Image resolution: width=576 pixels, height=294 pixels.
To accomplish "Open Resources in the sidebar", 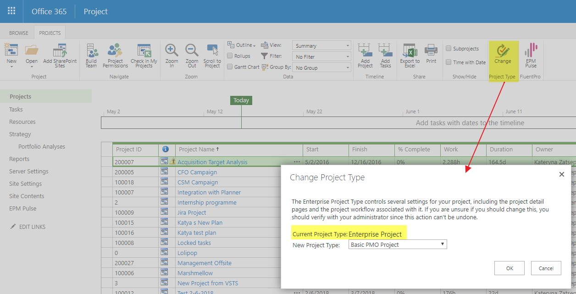I will point(22,122).
